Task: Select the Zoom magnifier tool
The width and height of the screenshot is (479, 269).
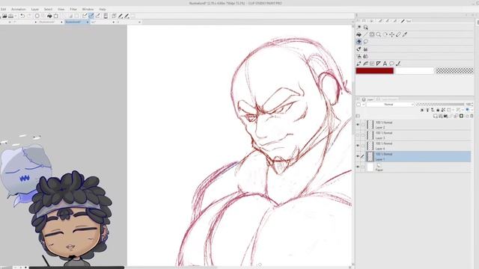Action: (379, 34)
